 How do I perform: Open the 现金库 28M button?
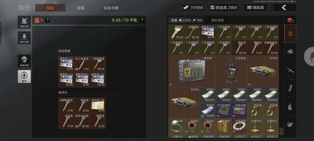tap(223, 8)
